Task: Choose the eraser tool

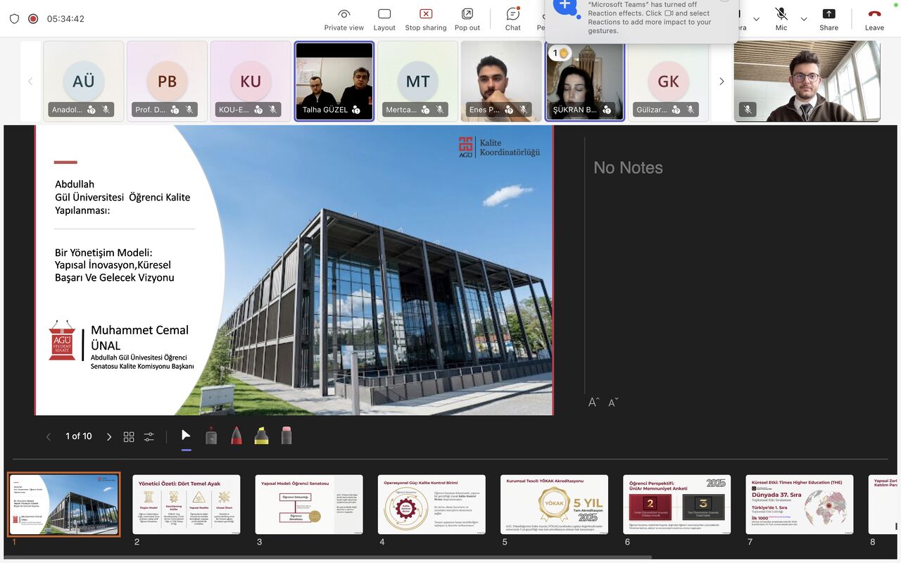Action: pyautogui.click(x=286, y=436)
